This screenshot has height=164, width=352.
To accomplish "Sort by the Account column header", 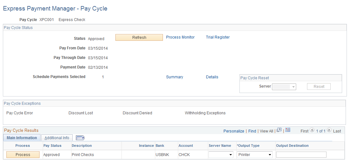I will 186,146.
